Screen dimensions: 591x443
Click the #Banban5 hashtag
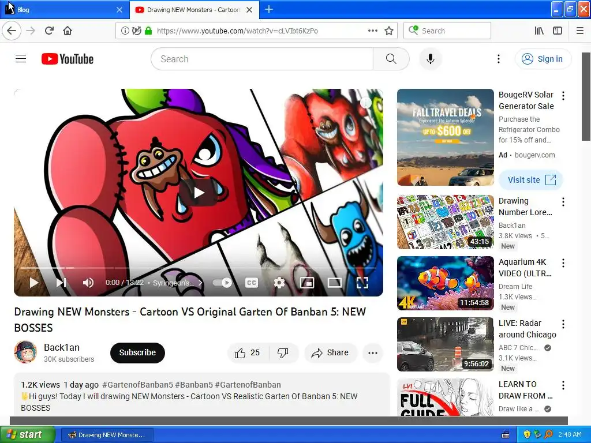pos(194,385)
